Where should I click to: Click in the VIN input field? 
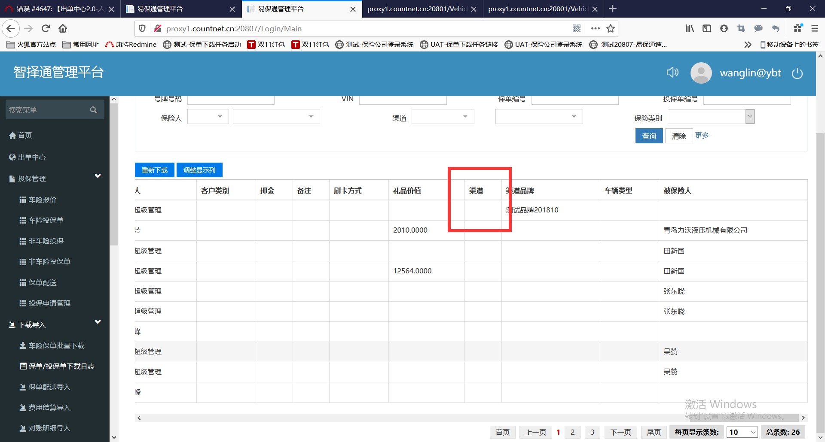pyautogui.click(x=403, y=99)
